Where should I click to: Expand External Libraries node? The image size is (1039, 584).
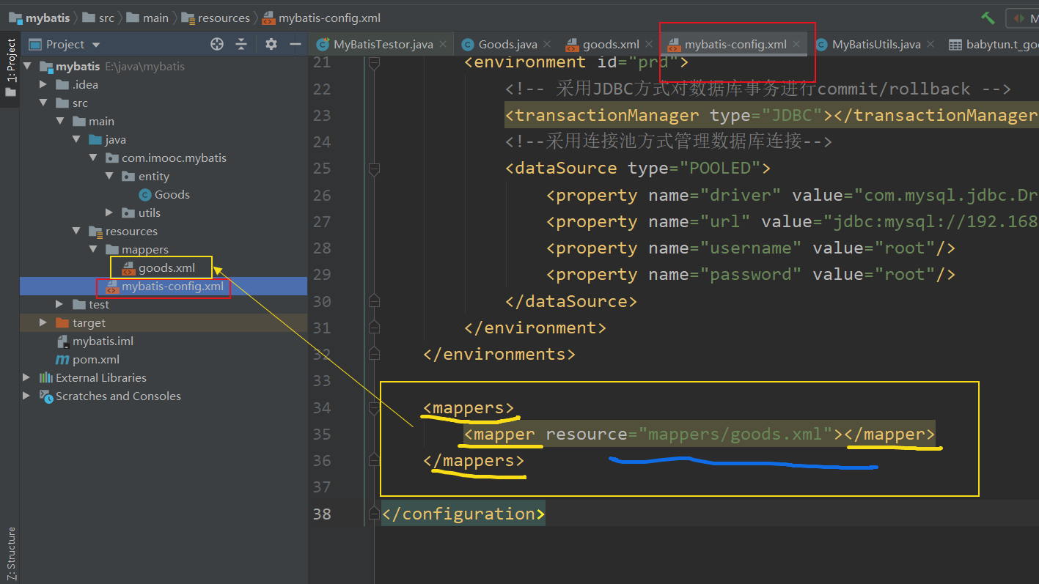pos(27,378)
